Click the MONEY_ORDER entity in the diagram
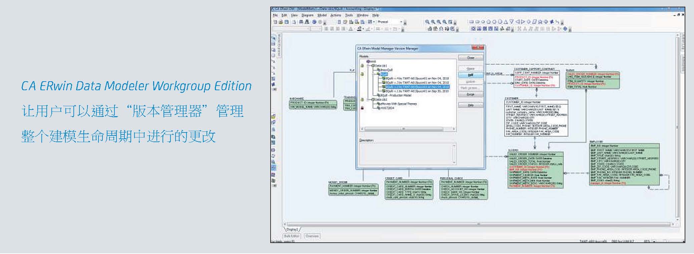This screenshot has width=694, height=254. (x=353, y=189)
